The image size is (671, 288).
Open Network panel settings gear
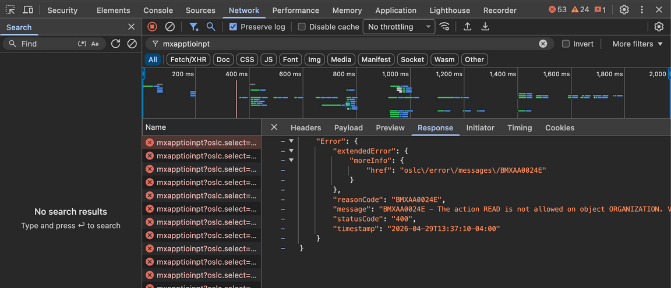[659, 27]
